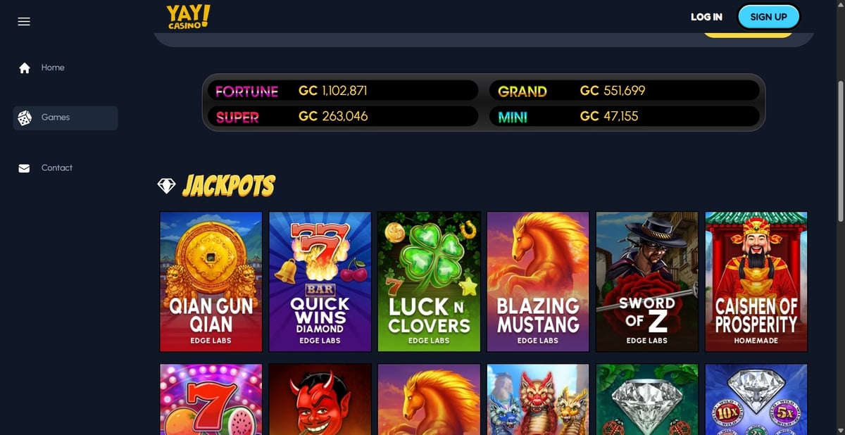Select the Games sidebar item
The height and width of the screenshot is (435, 845).
pos(65,118)
